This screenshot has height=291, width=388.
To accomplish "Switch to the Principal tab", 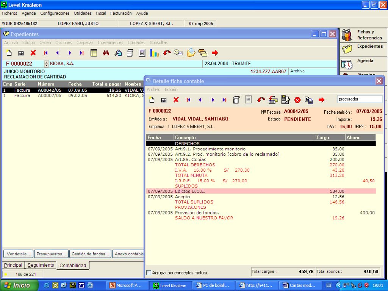I will (x=13, y=265).
